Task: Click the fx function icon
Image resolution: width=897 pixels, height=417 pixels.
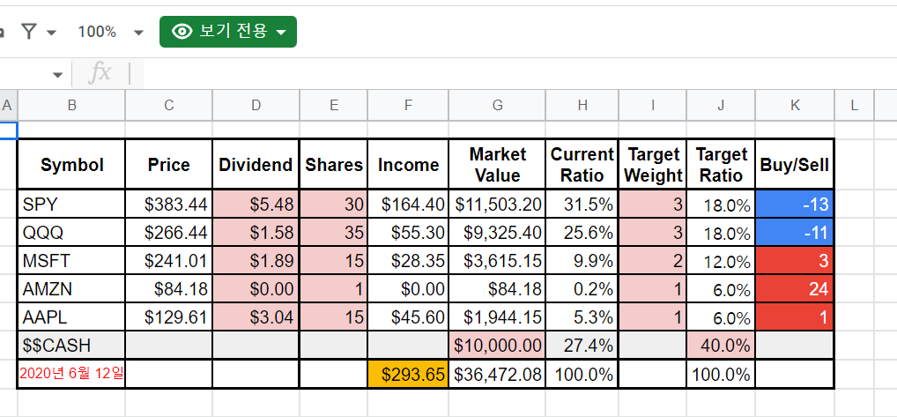Action: pos(100,73)
